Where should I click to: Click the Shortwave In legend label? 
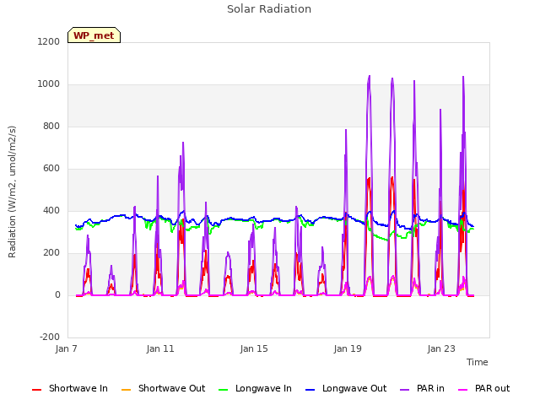(78, 388)
